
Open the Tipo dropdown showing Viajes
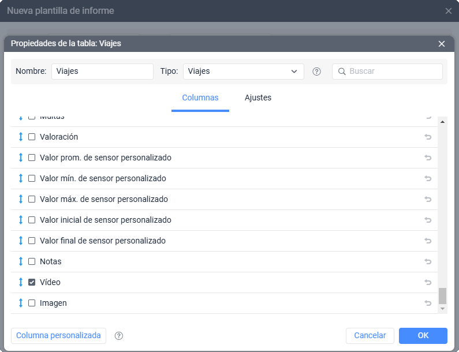click(x=243, y=72)
